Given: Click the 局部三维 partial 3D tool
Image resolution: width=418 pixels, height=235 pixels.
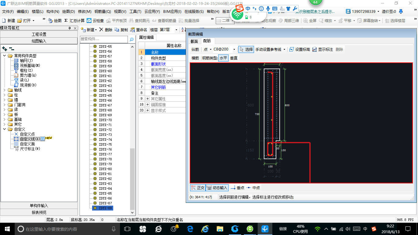Looking at the screenshot, I should pyautogui.click(x=289, y=21).
